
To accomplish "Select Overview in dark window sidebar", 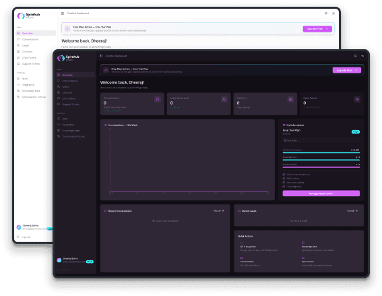I will click(x=75, y=75).
